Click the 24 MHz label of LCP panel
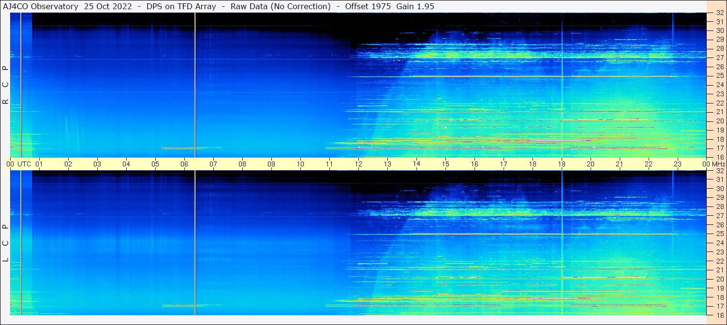 [720, 243]
